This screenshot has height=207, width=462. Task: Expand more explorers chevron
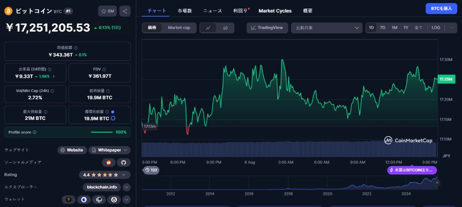126,187
